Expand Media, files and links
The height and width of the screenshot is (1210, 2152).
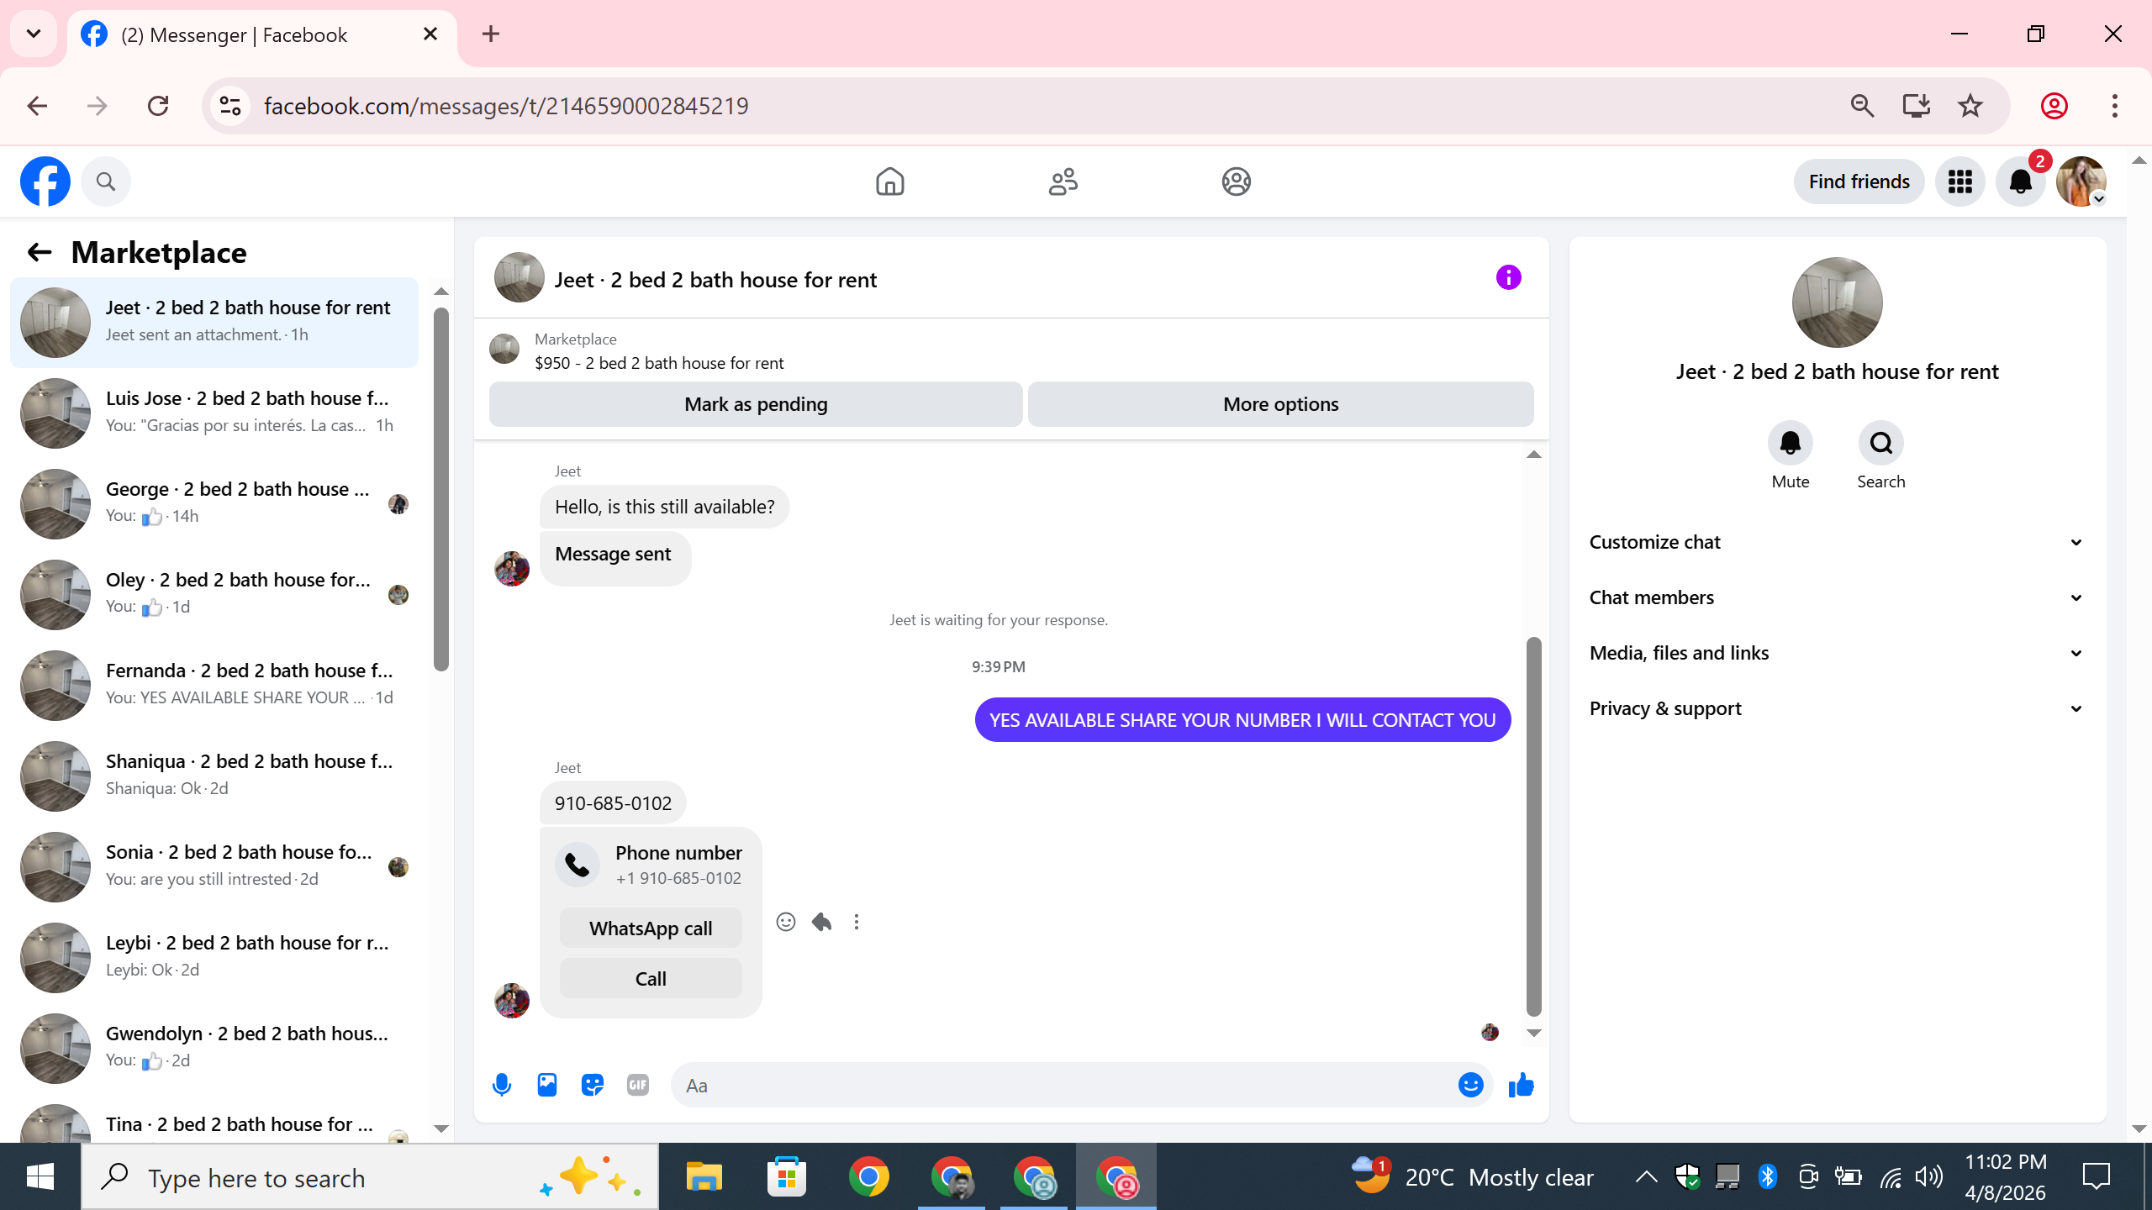point(1836,653)
